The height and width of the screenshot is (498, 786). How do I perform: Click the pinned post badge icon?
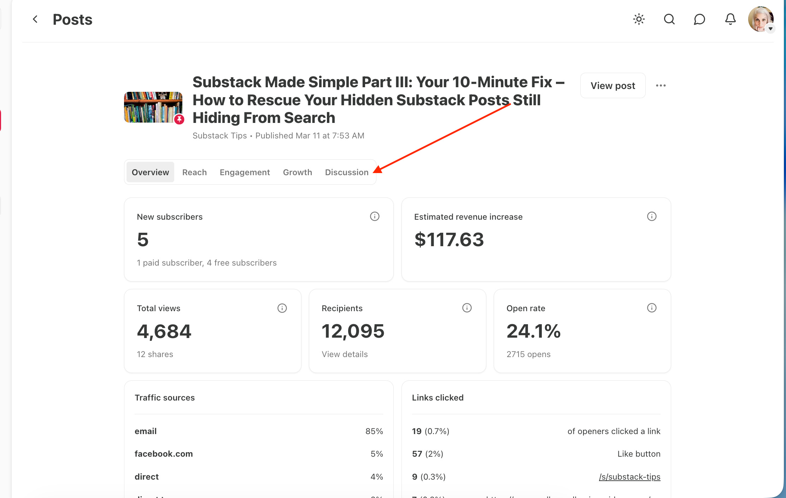coord(179,119)
